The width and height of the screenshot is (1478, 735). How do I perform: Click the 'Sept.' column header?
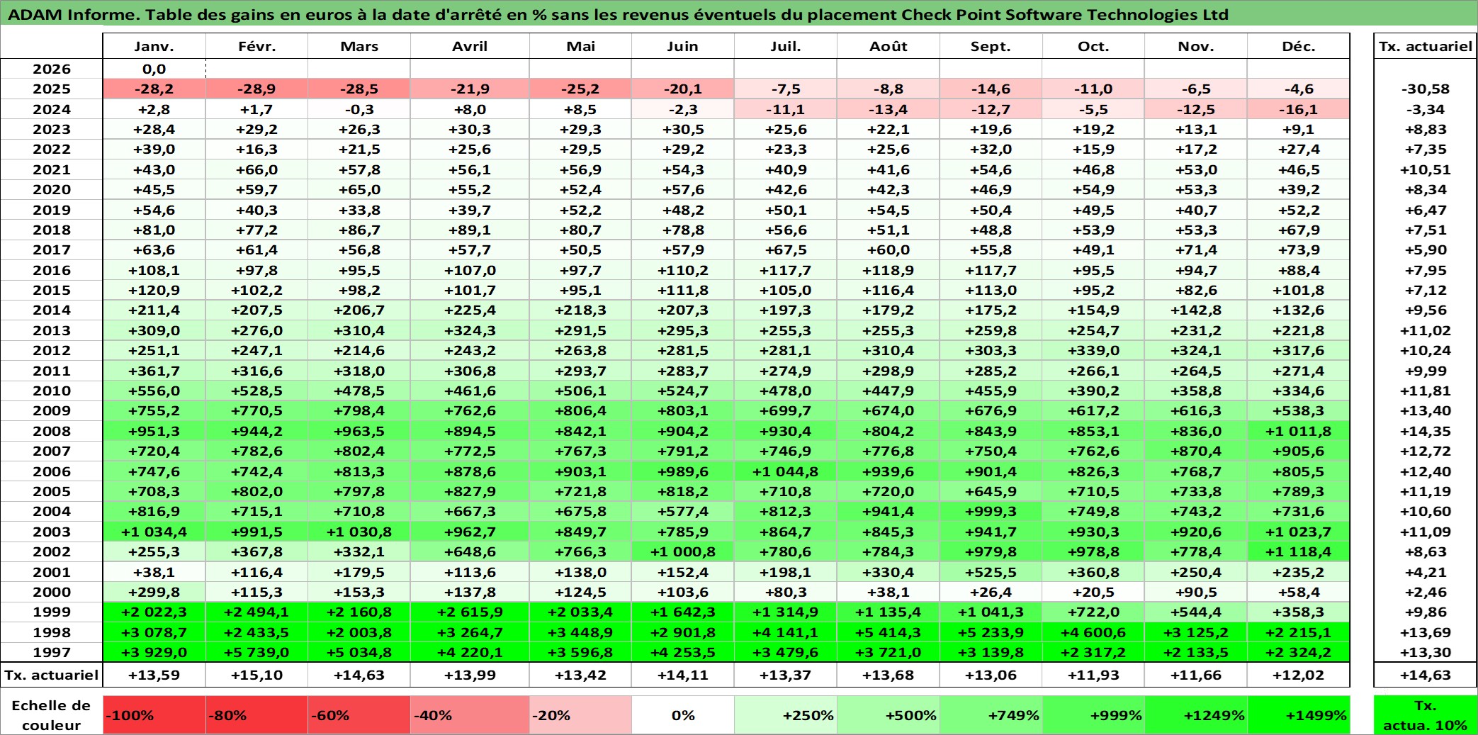point(991,46)
